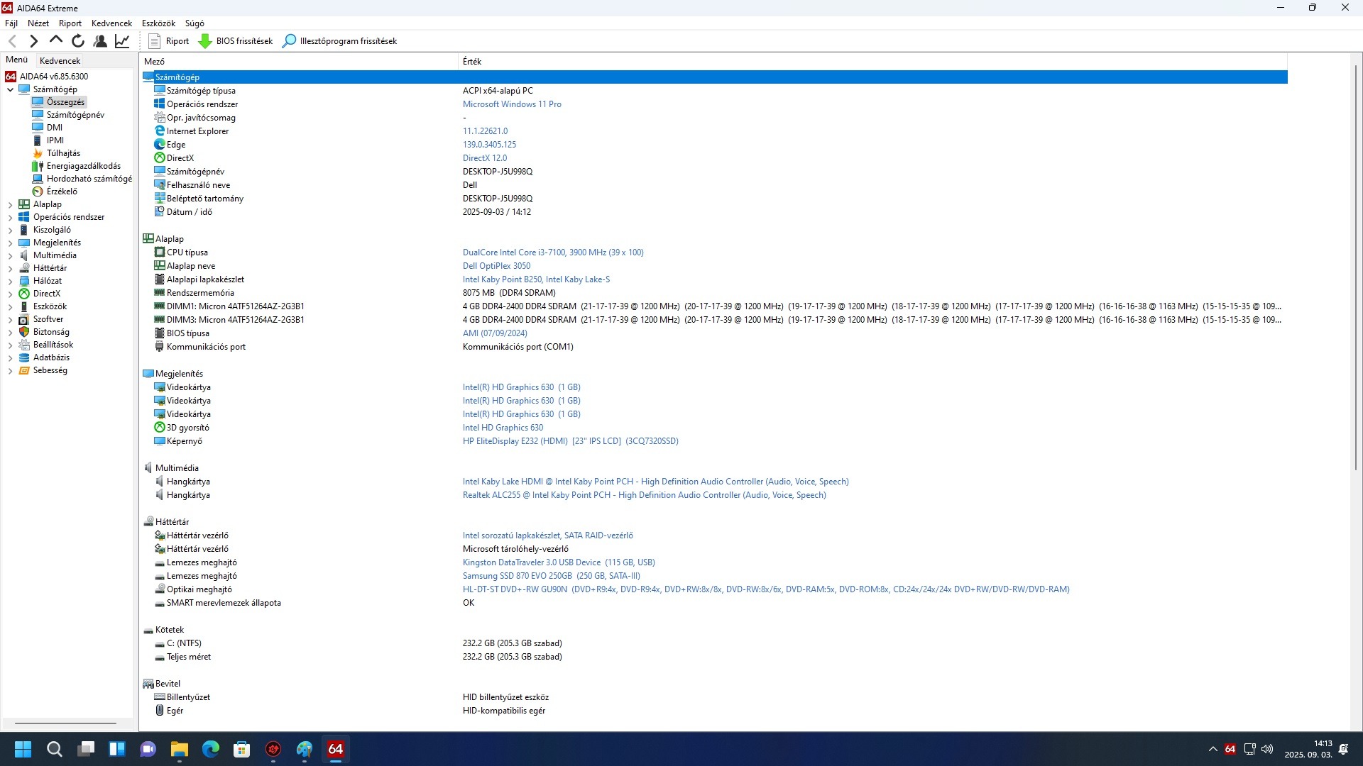
Task: Click the Forward navigation arrow
Action: coord(33,41)
